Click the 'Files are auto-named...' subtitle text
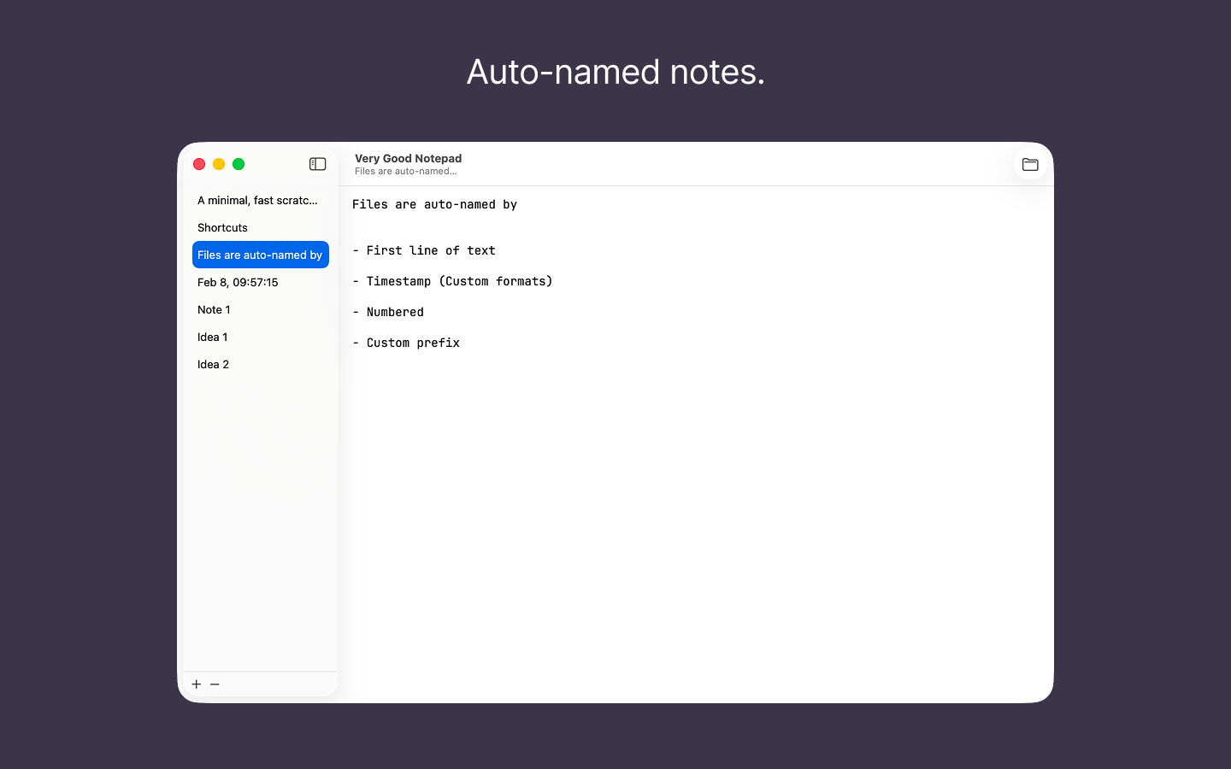 [x=405, y=171]
